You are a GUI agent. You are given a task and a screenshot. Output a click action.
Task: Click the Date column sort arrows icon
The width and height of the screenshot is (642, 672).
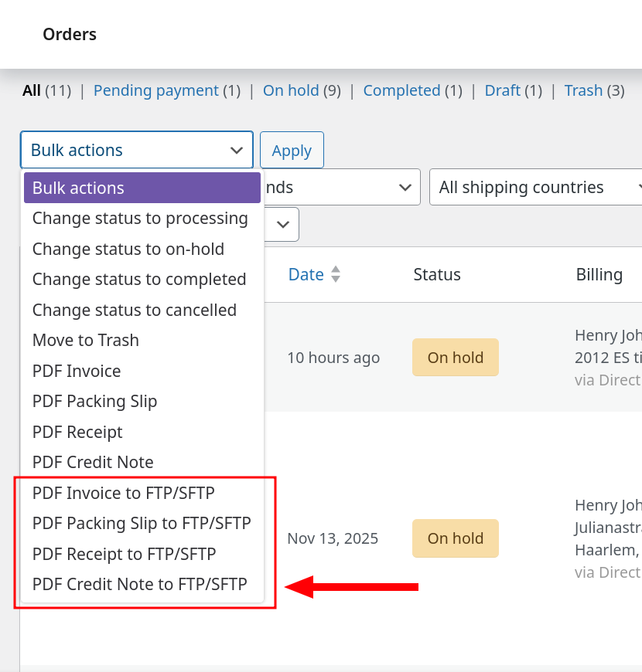pos(335,274)
